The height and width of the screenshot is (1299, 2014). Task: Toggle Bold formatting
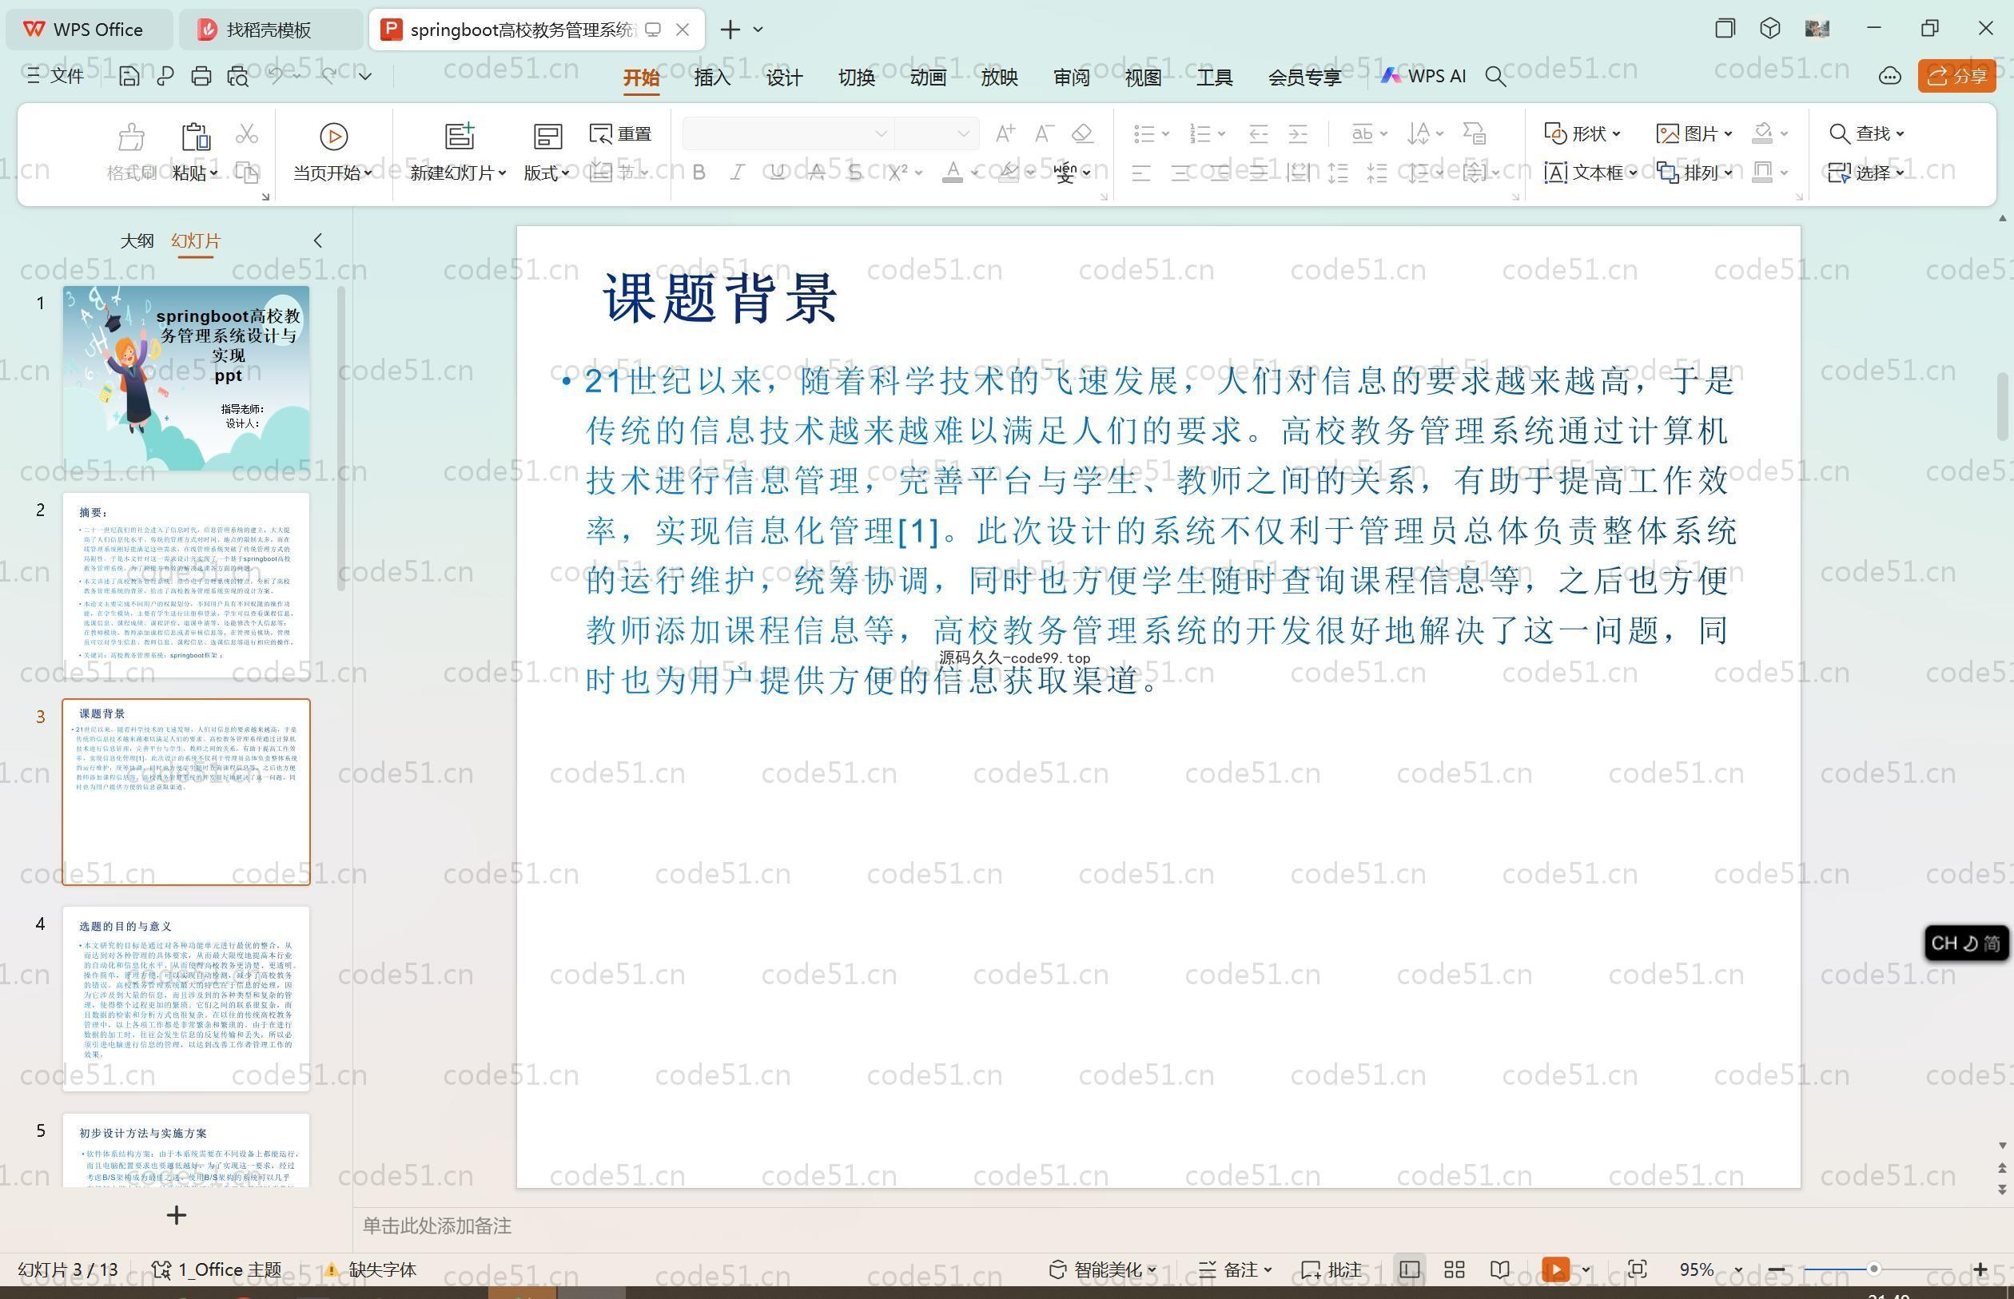pos(699,173)
